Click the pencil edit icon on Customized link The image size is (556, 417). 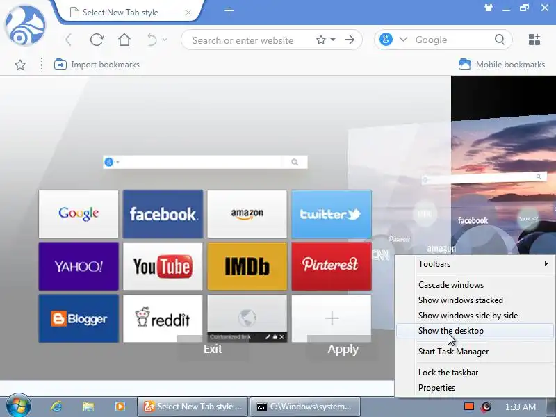coord(268,337)
